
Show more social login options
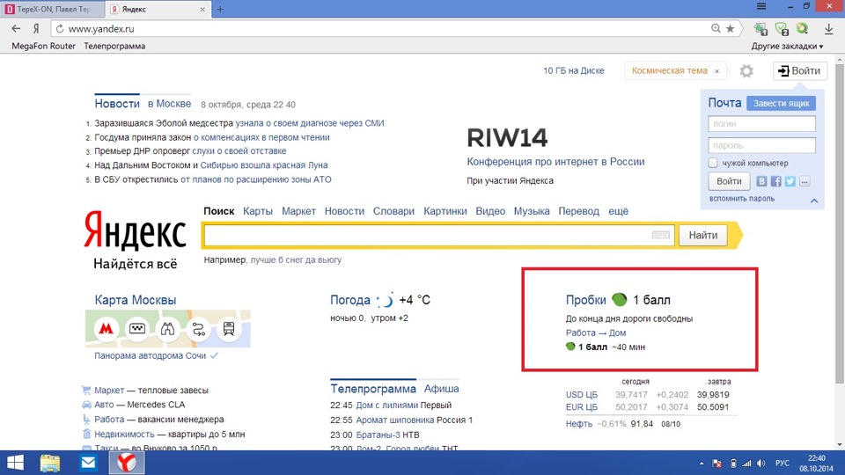[x=805, y=181]
